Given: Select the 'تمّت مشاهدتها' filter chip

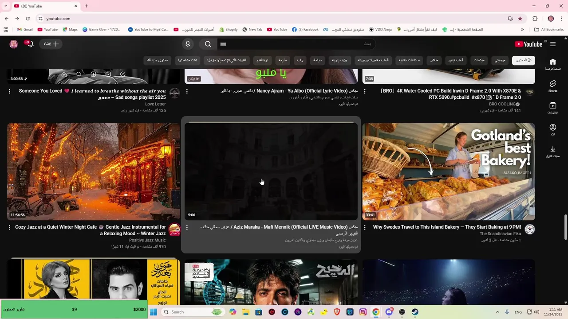Looking at the screenshot, I should (x=188, y=60).
